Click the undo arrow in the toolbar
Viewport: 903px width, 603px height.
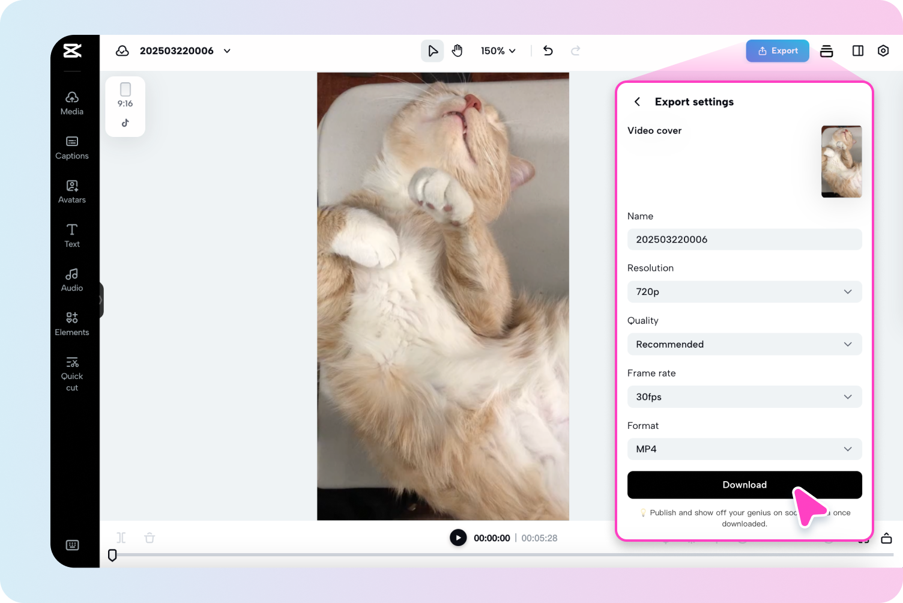(x=548, y=50)
